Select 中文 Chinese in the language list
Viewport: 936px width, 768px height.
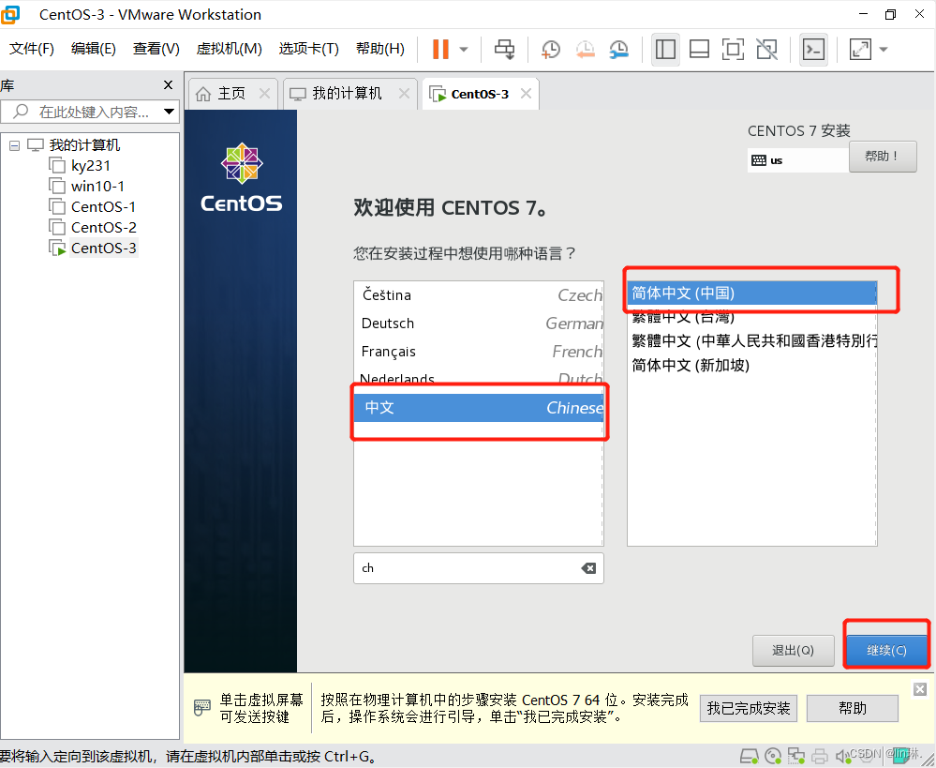[x=478, y=408]
